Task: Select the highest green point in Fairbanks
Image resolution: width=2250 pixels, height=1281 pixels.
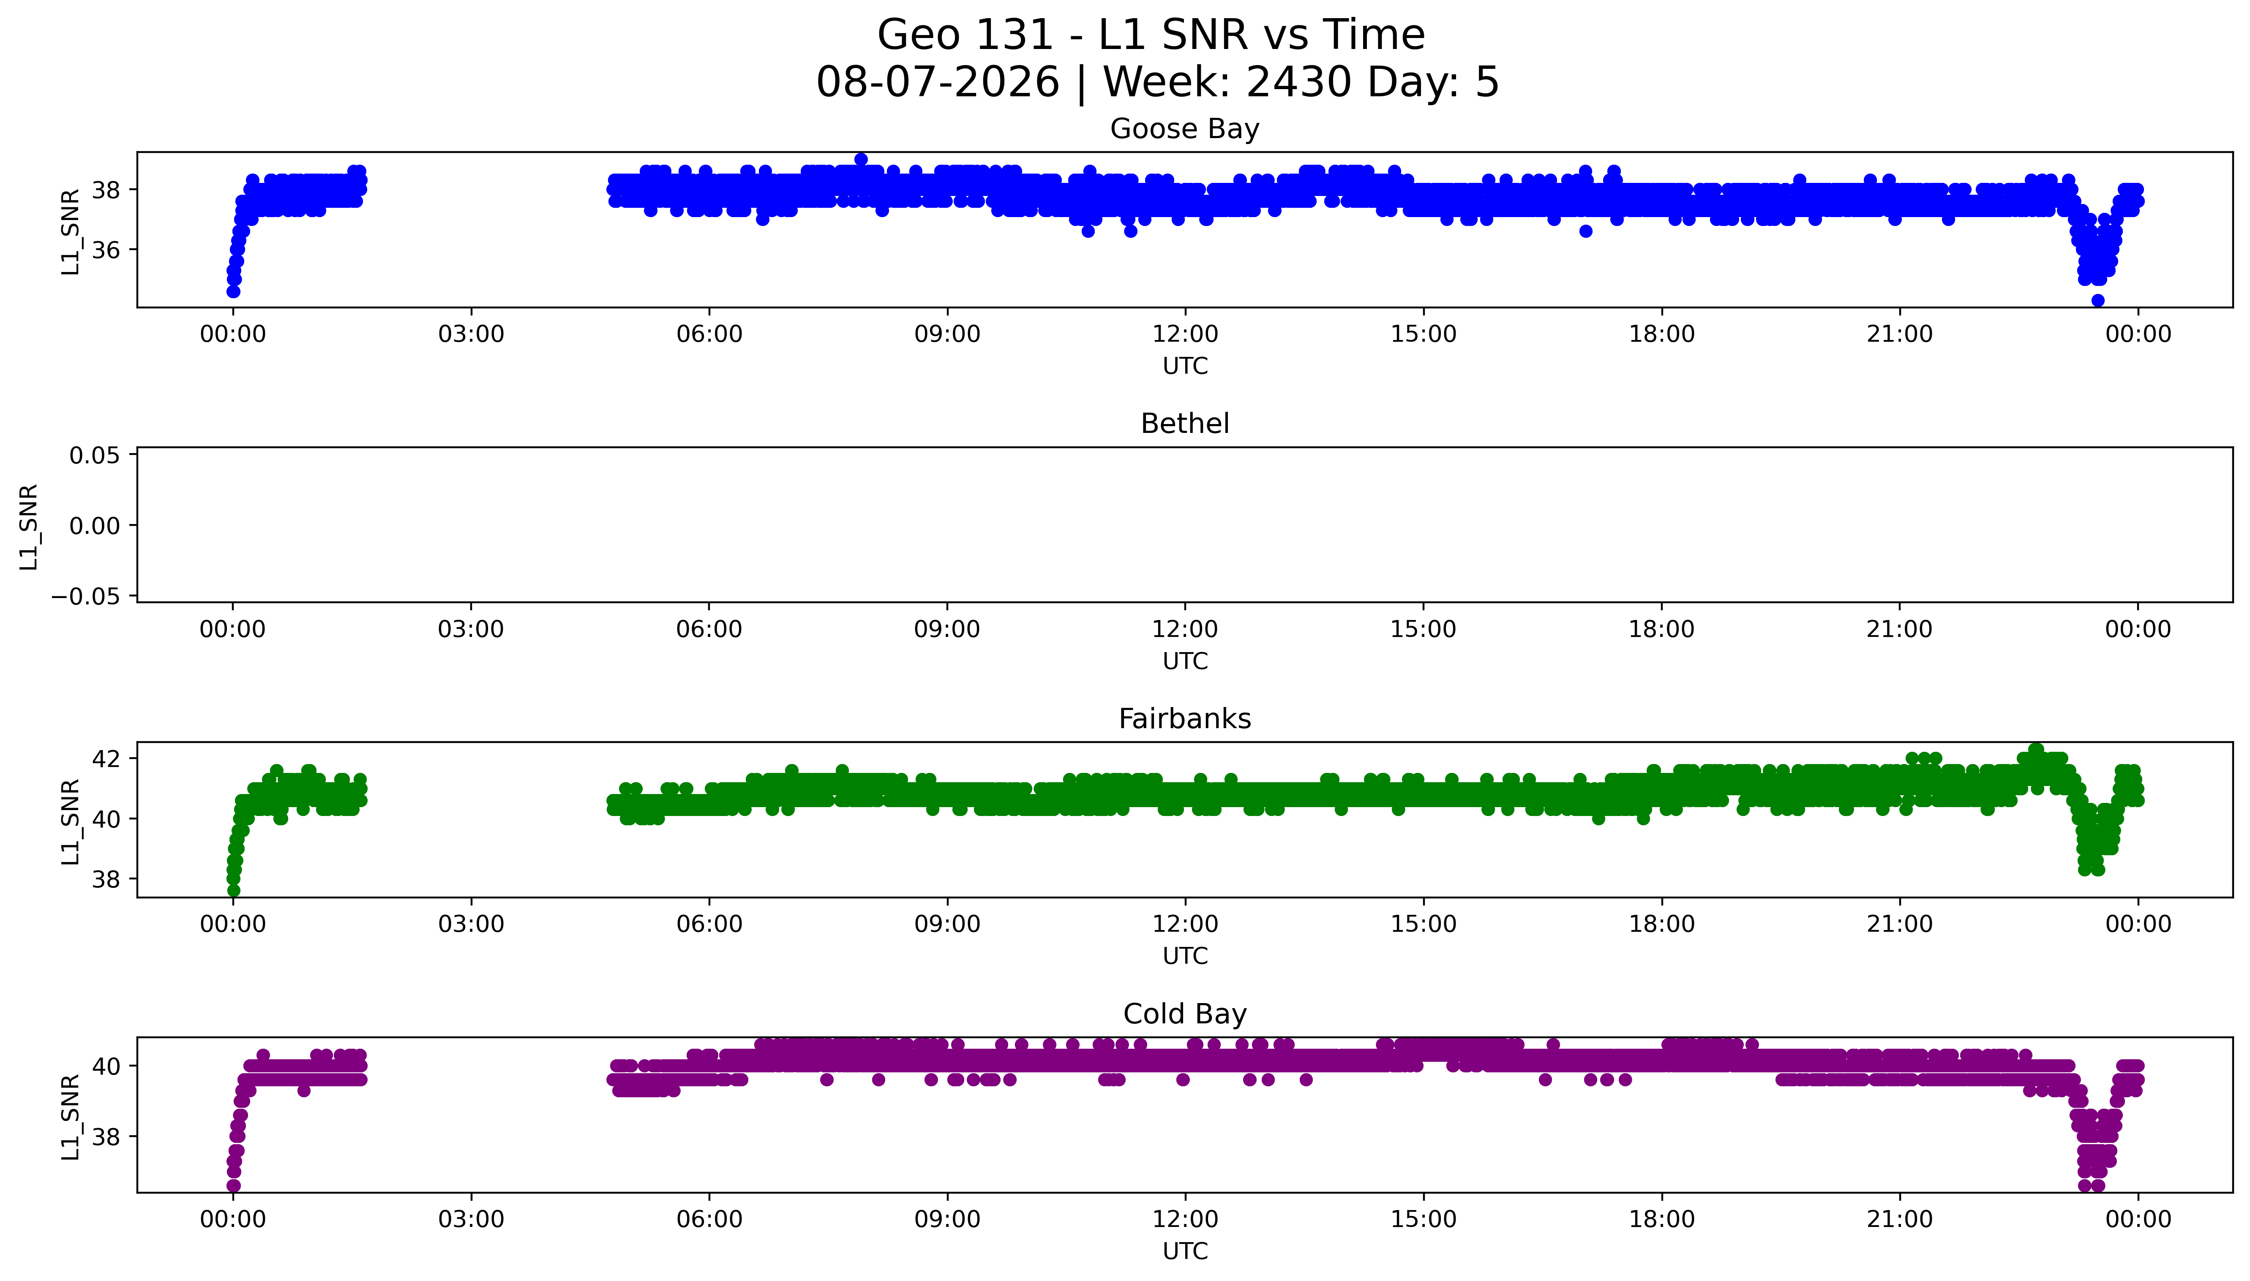Action: pos(2036,750)
